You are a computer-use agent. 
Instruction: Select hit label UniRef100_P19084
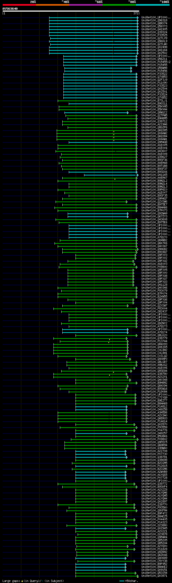[154, 392]
